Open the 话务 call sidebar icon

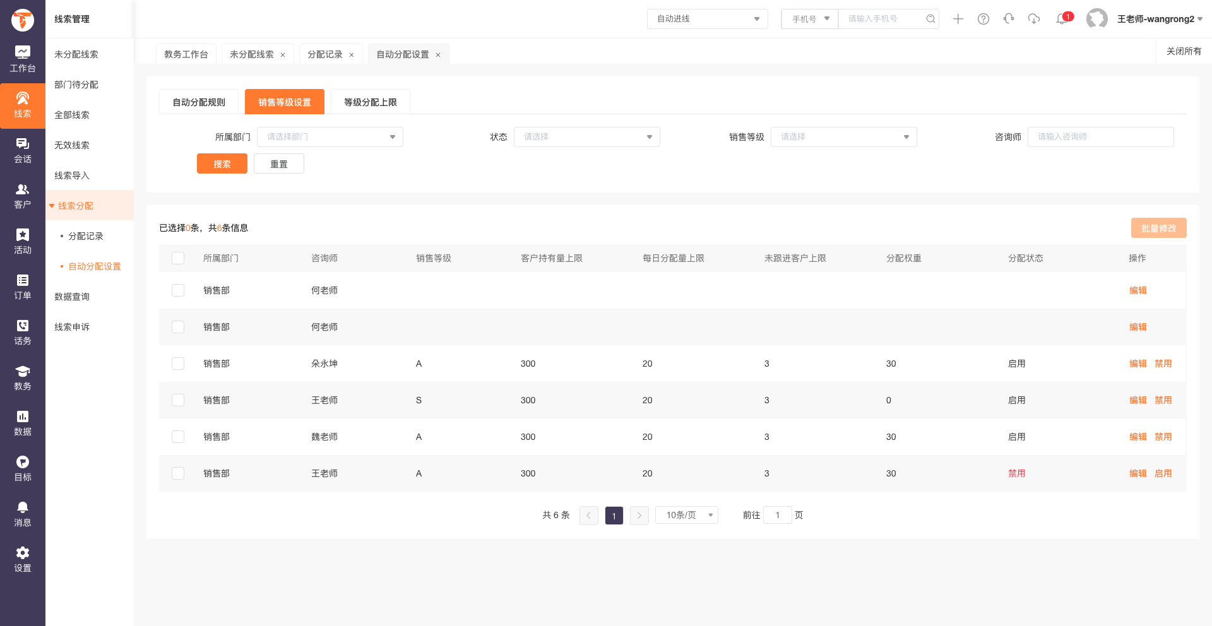(x=23, y=333)
